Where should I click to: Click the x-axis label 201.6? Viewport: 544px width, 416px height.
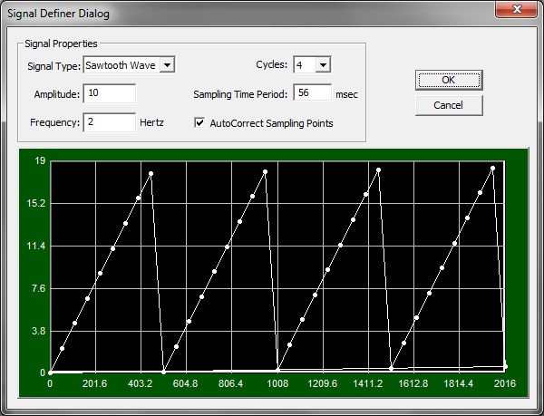(94, 383)
